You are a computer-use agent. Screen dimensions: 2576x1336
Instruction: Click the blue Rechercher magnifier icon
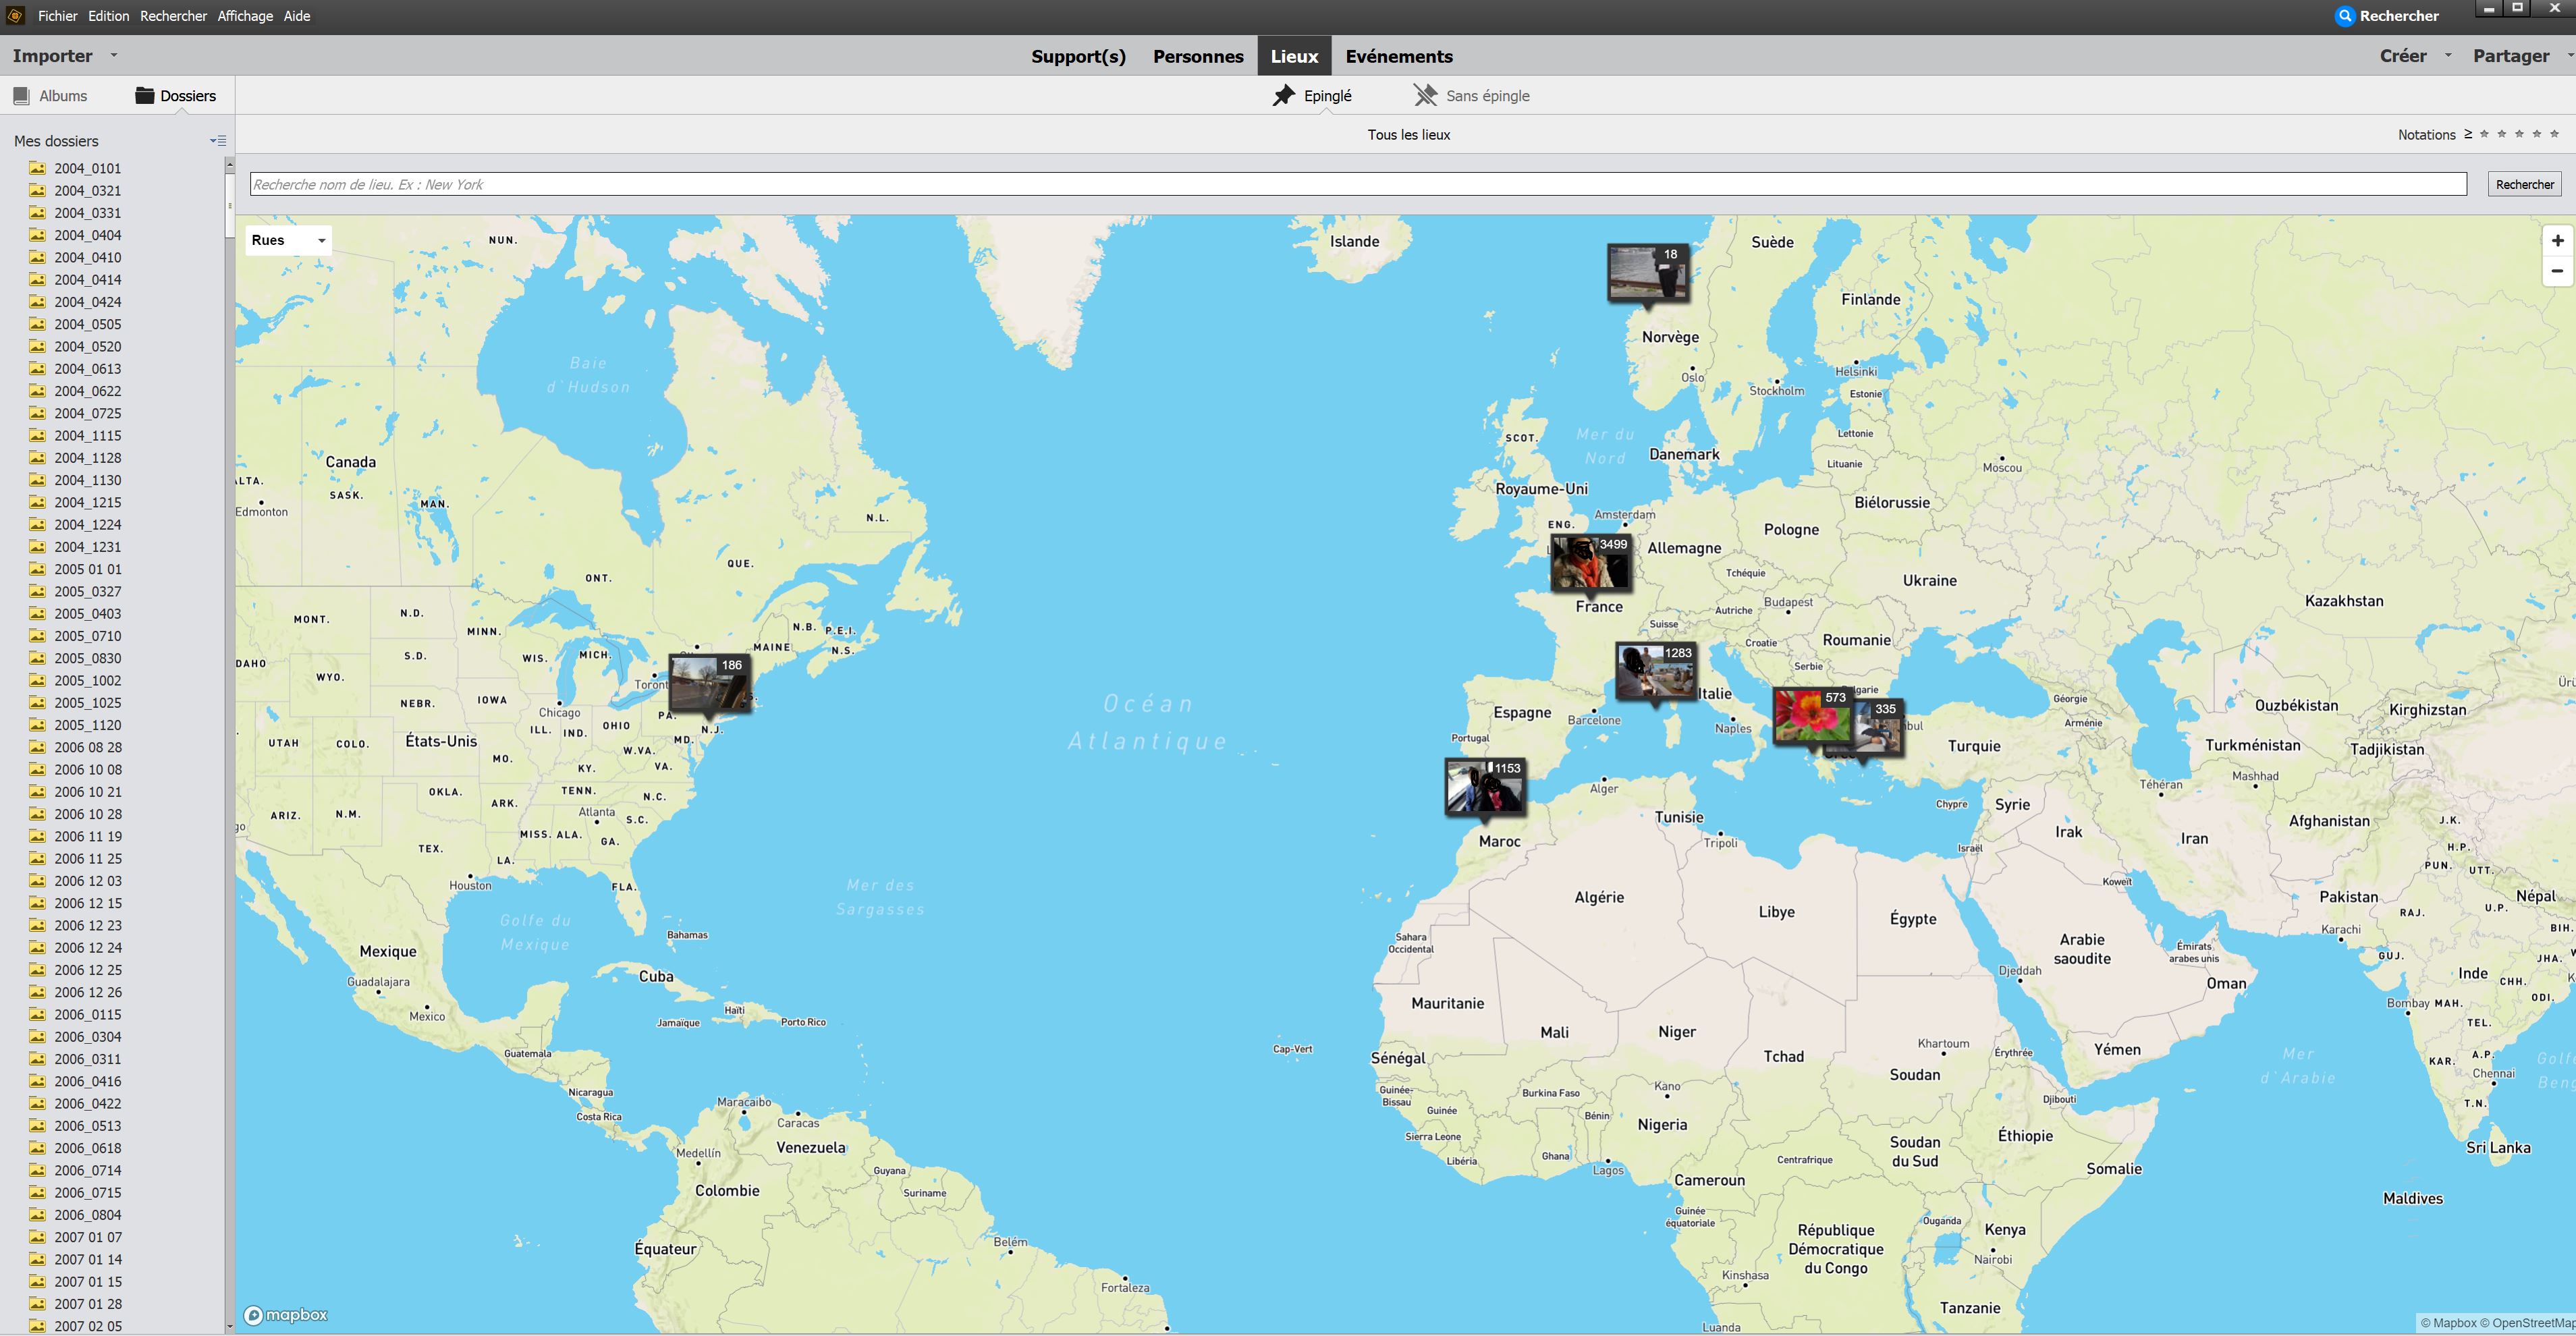2344,16
